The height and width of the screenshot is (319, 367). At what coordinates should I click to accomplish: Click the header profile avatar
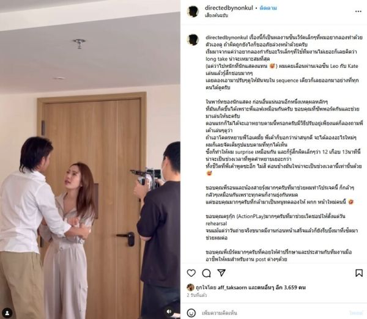[193, 12]
